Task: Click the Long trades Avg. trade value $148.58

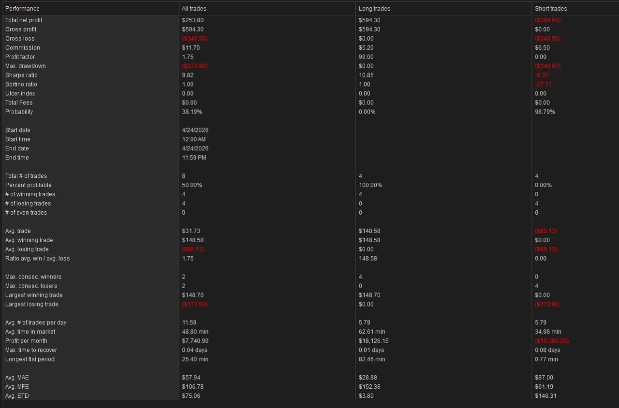Action: 369,231
